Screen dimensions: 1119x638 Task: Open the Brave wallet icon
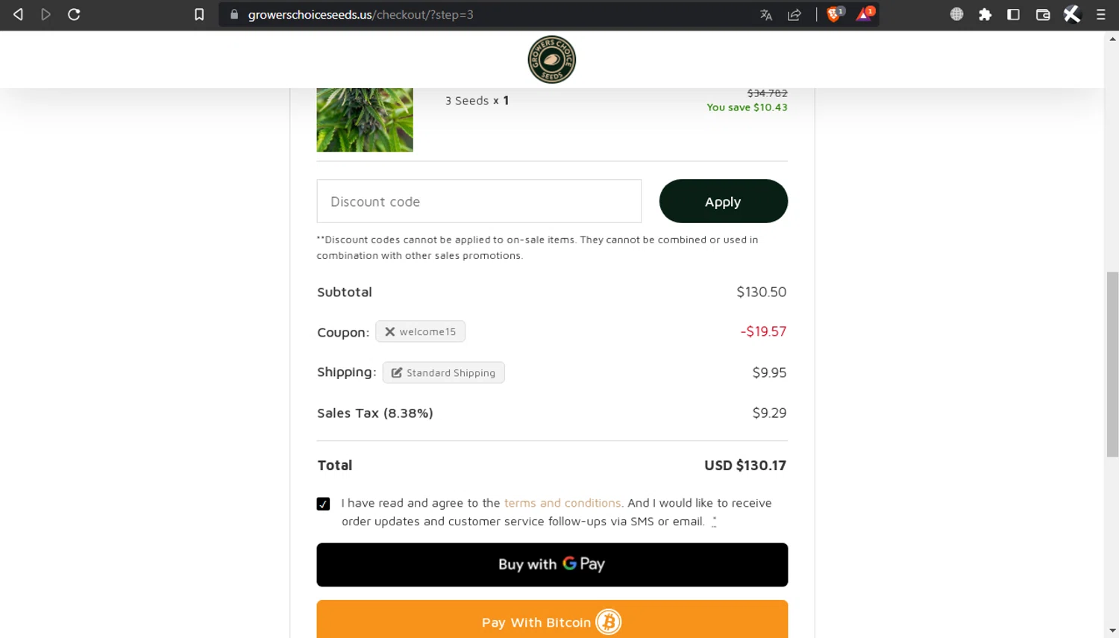pos(1043,14)
